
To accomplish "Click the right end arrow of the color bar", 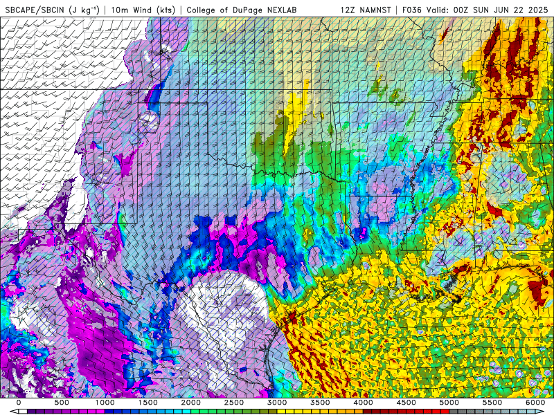I will tap(539, 412).
